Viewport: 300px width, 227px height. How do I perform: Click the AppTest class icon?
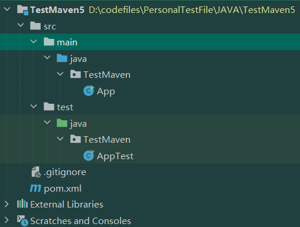(x=89, y=156)
